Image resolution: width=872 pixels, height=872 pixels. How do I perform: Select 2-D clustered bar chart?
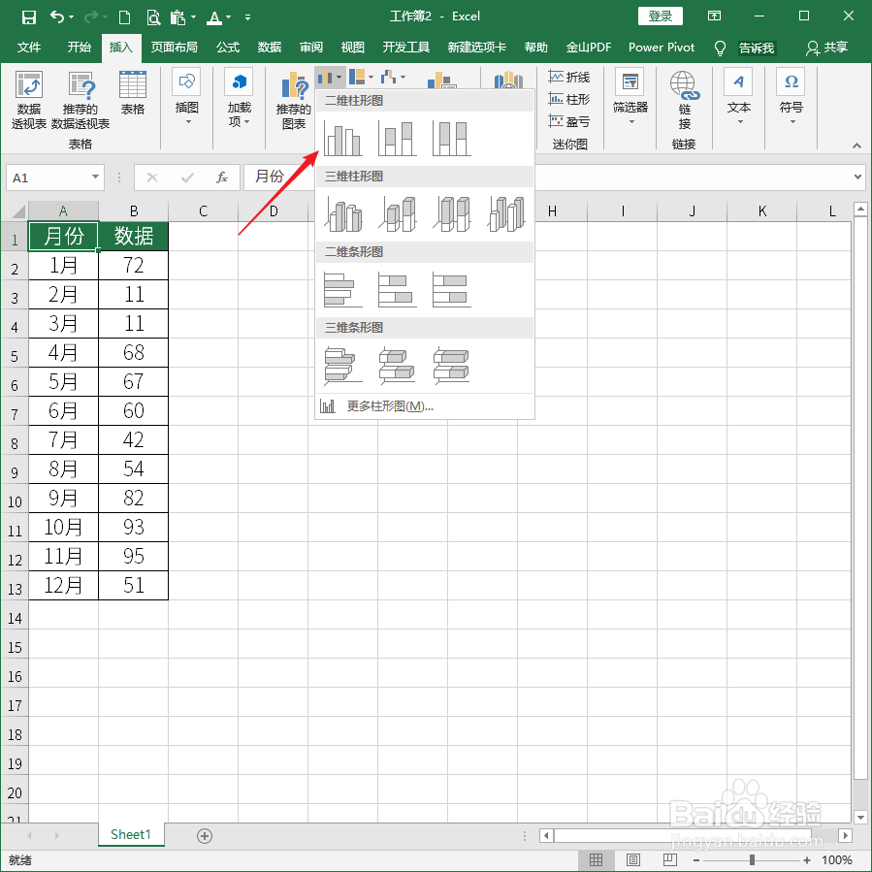342,290
